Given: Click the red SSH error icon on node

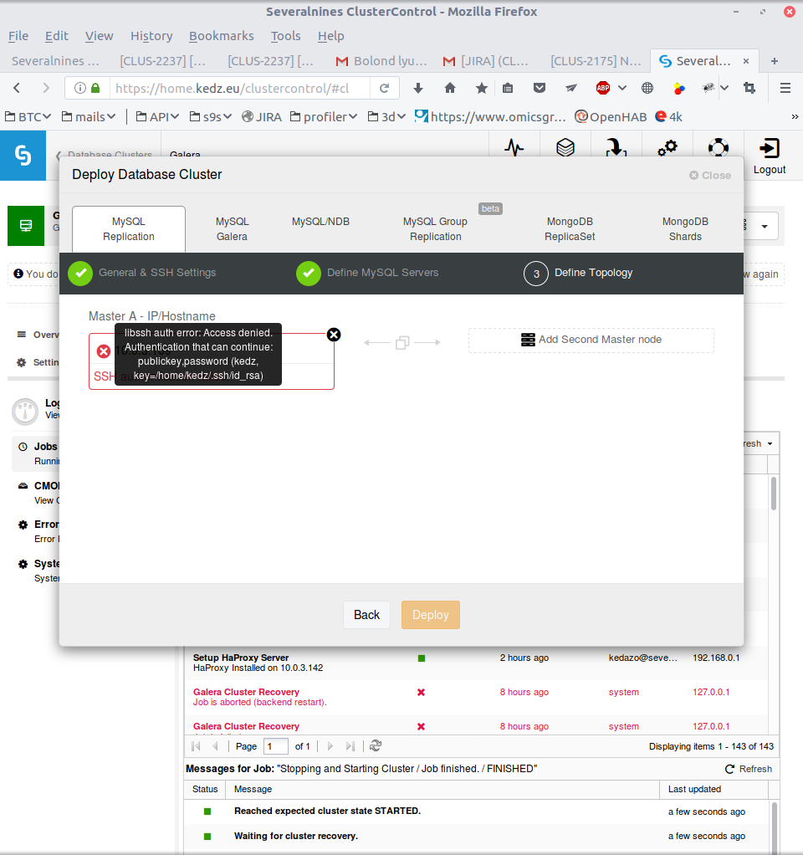Looking at the screenshot, I should (x=104, y=351).
